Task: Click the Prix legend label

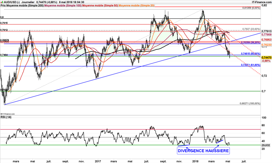Action: coord(3,6)
